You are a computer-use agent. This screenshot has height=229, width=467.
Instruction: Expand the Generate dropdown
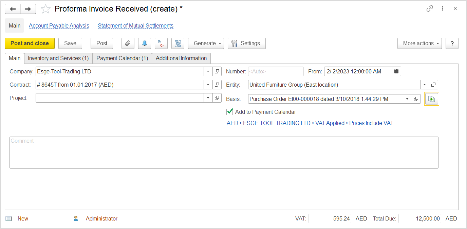coord(206,43)
